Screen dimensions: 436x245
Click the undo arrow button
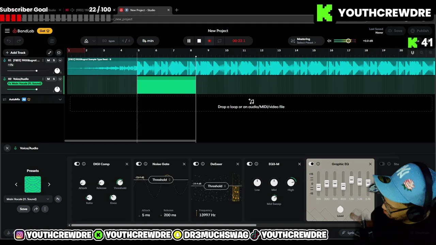9,41
